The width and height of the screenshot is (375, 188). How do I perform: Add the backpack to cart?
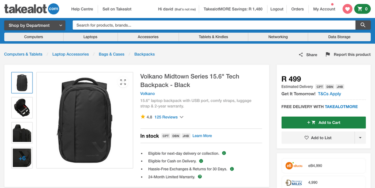(x=323, y=123)
